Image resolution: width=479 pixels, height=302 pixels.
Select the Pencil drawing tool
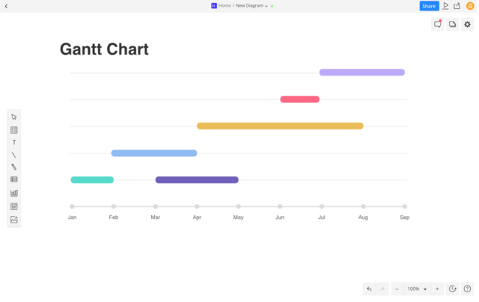[x=14, y=167]
